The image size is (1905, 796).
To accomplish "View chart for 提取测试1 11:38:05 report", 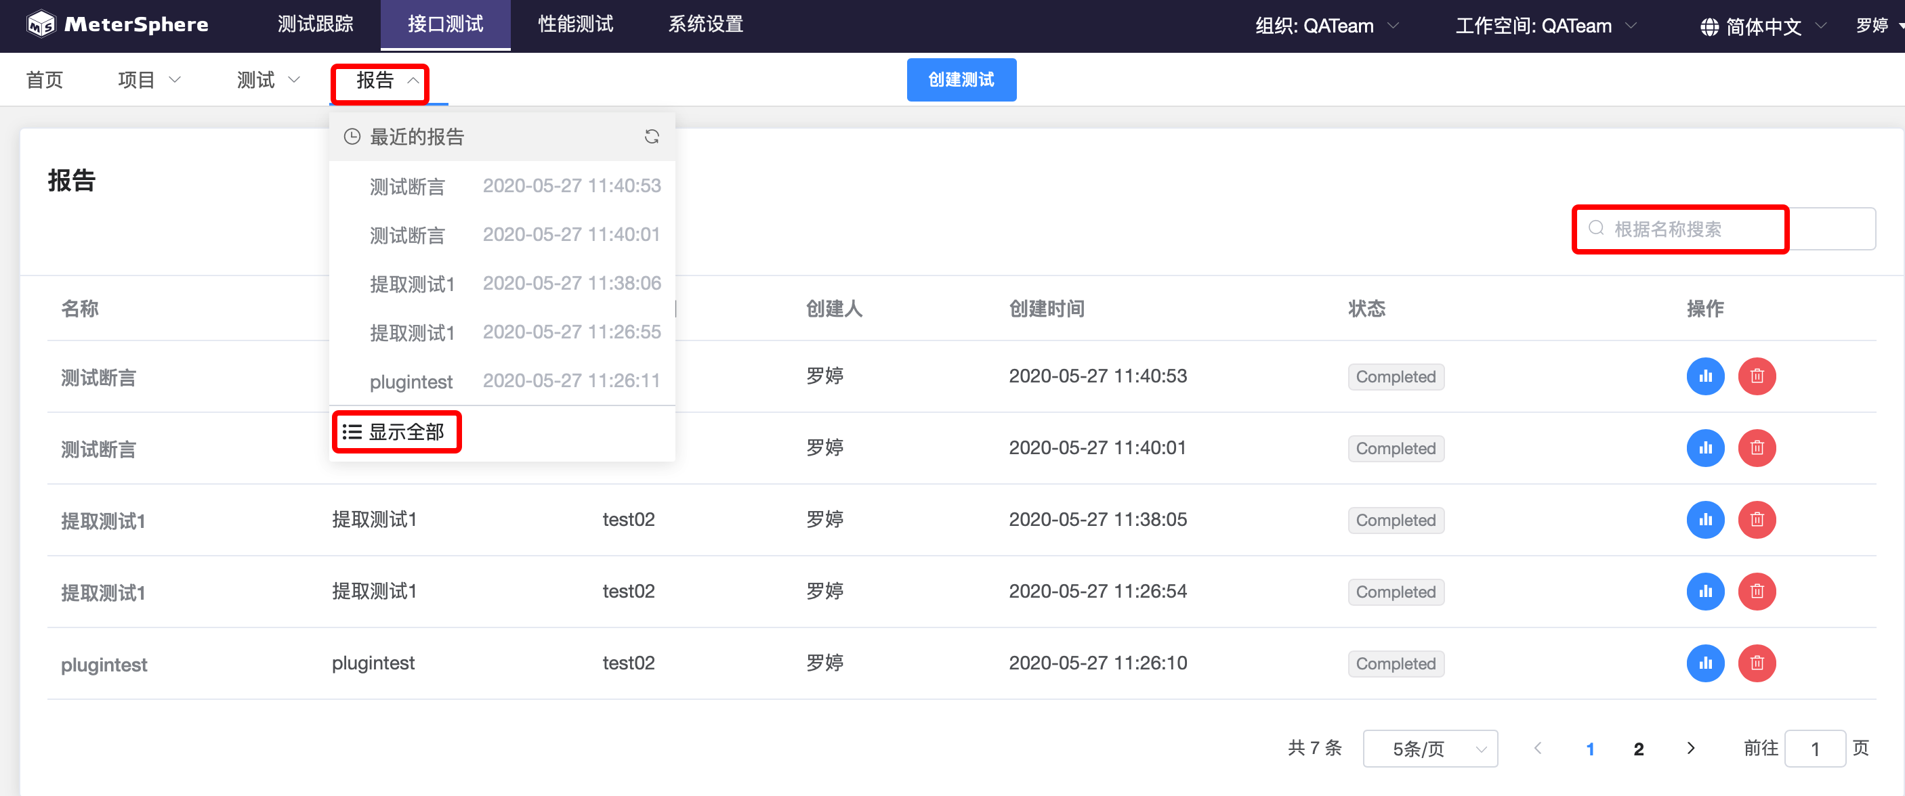I will [x=1704, y=520].
